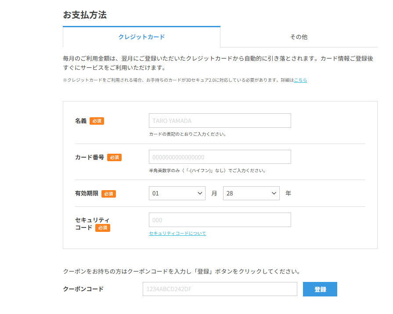Screen dimensions: 393x314
Task: Open the その他 payment tab
Action: point(299,37)
